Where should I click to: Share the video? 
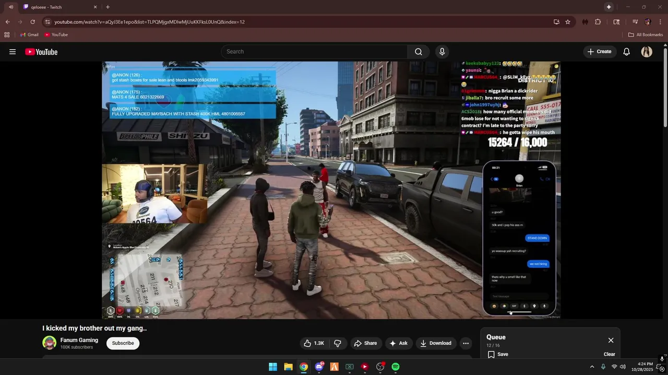pyautogui.click(x=365, y=343)
